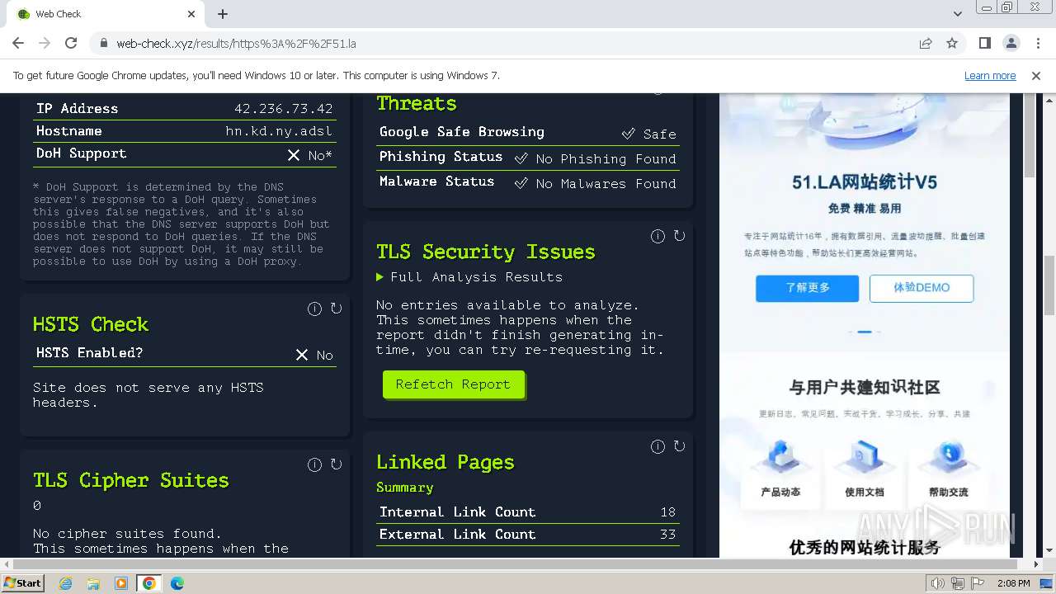Click the 2:08 PM clock
The image size is (1056, 594).
click(x=1013, y=583)
